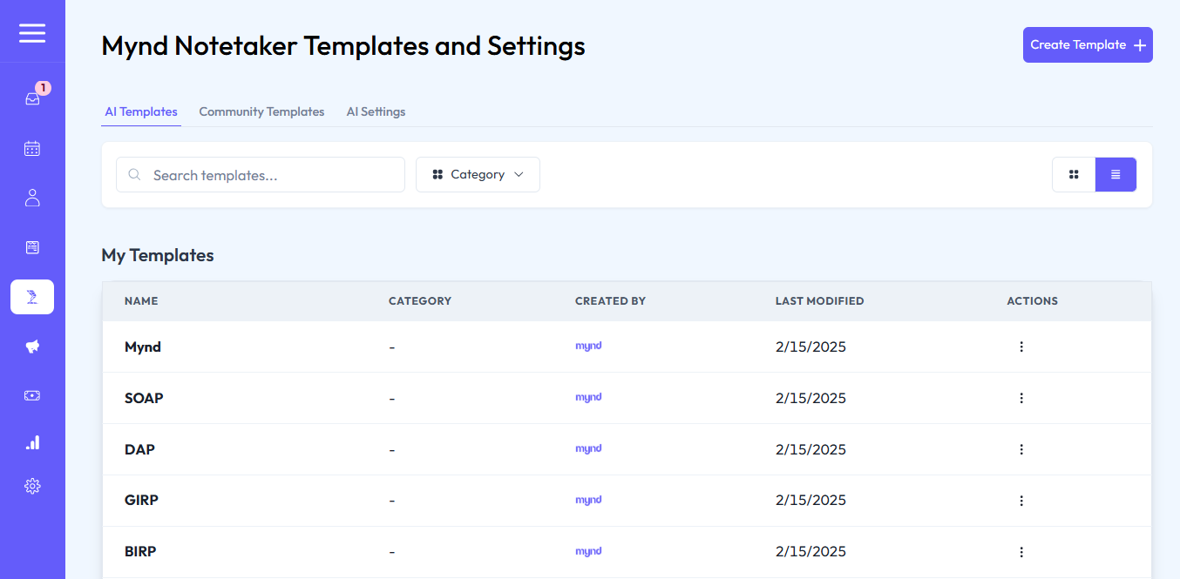Click the megaphone marketing icon
Image resolution: width=1180 pixels, height=579 pixels.
32,347
